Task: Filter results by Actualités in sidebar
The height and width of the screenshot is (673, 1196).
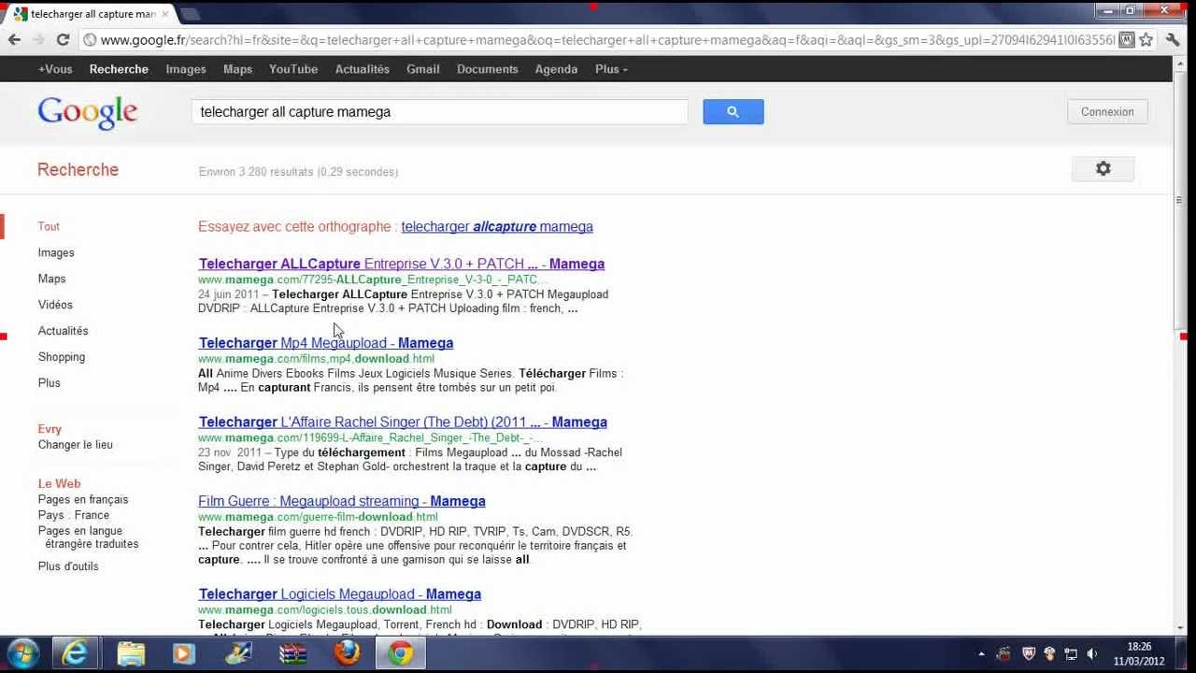Action: [63, 331]
